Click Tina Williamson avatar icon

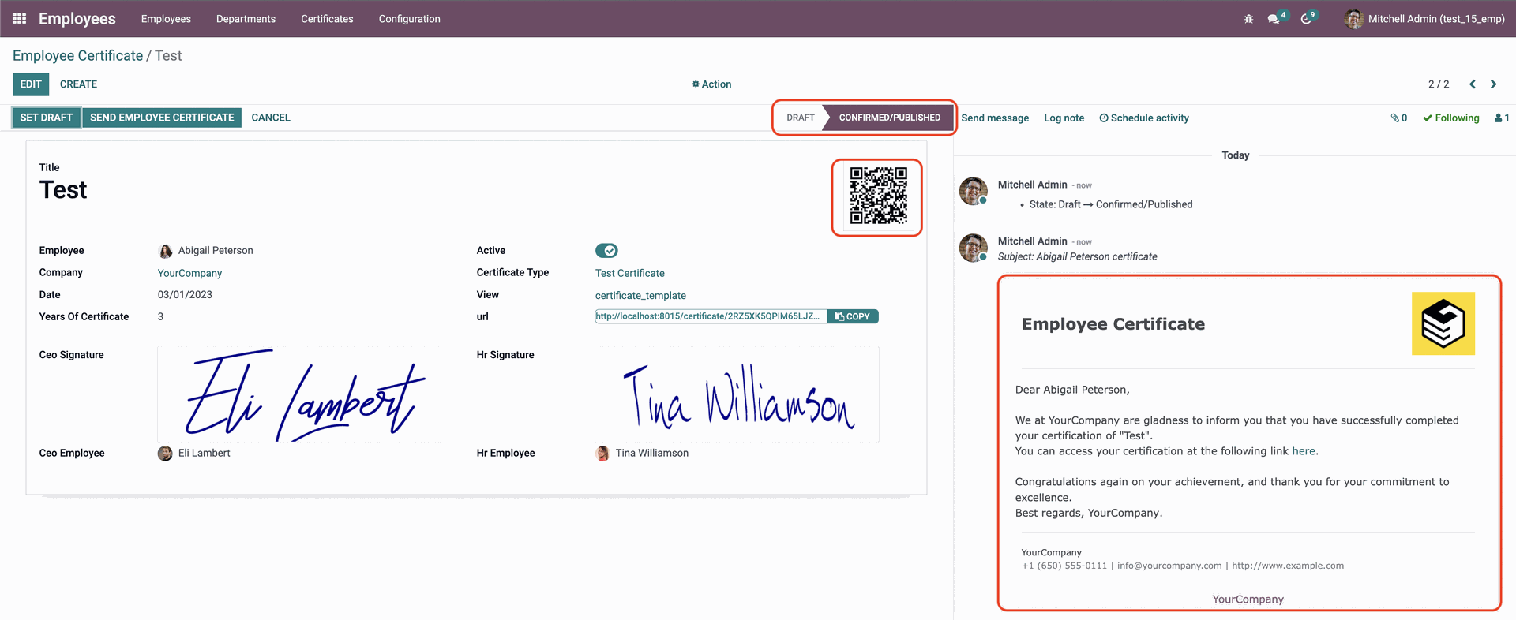(602, 454)
